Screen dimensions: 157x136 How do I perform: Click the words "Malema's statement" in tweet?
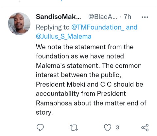click(x=68, y=66)
